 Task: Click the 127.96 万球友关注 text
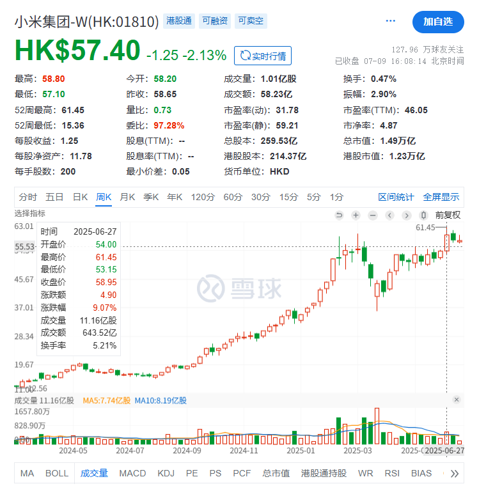428,50
